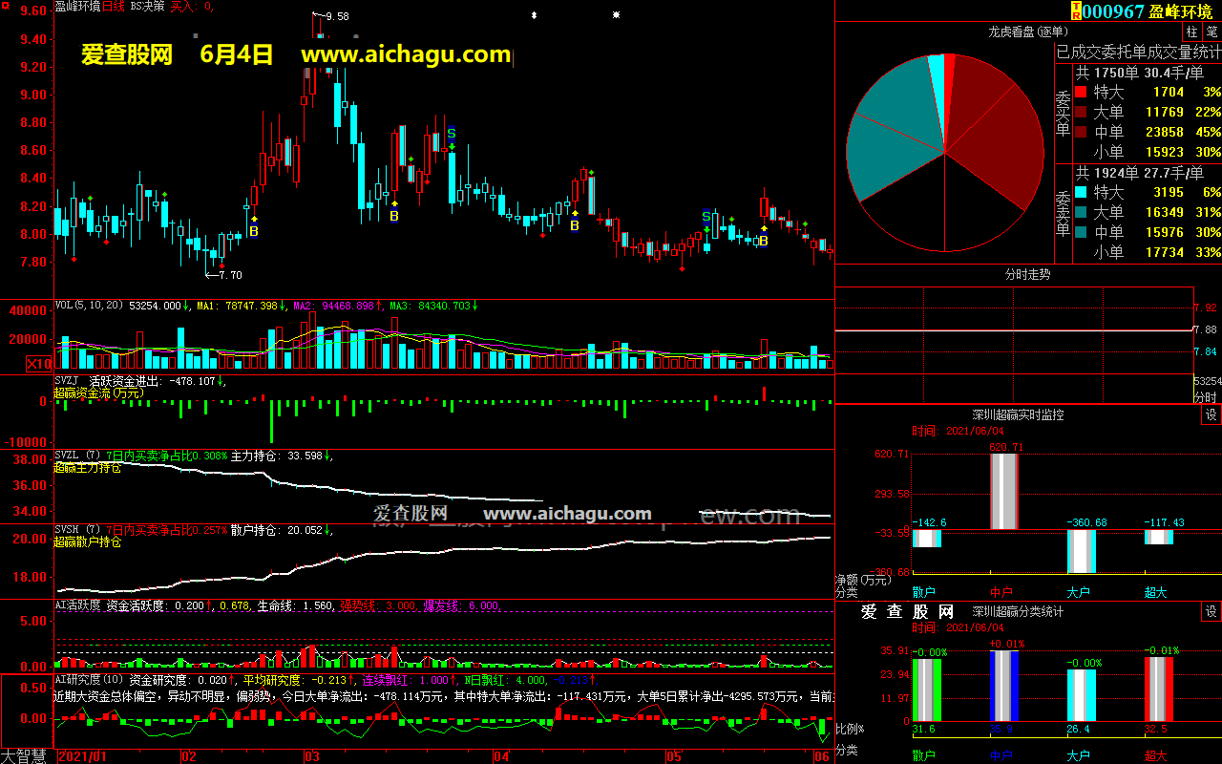Screen dimensions: 1222x764
Task: Click 超赢散户持仓 yellow label
Action: coord(88,541)
